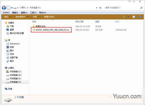The image size is (145, 105).
Task: Open the 工具(T) menu
Action: [33, 13]
